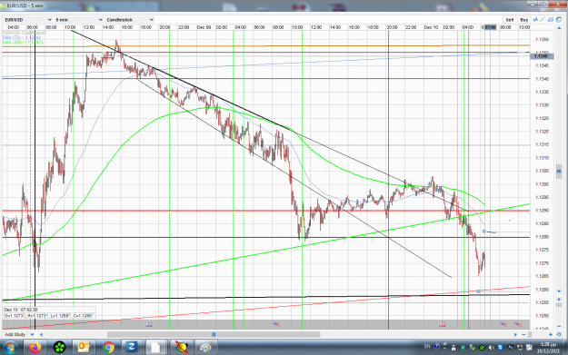Click the Sell button
The image size is (568, 355).
[x=509, y=20]
